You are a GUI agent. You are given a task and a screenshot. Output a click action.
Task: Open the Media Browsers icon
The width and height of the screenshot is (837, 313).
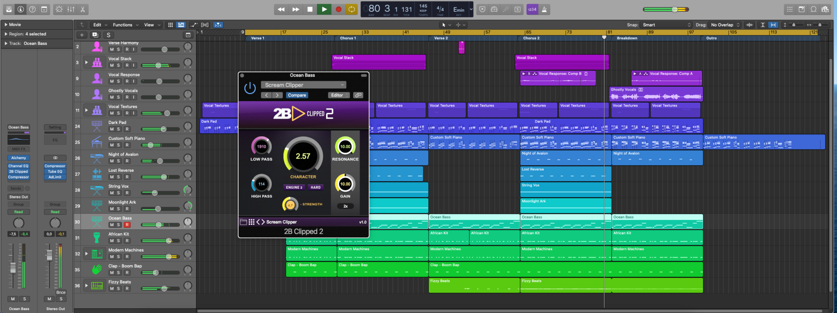click(x=825, y=9)
